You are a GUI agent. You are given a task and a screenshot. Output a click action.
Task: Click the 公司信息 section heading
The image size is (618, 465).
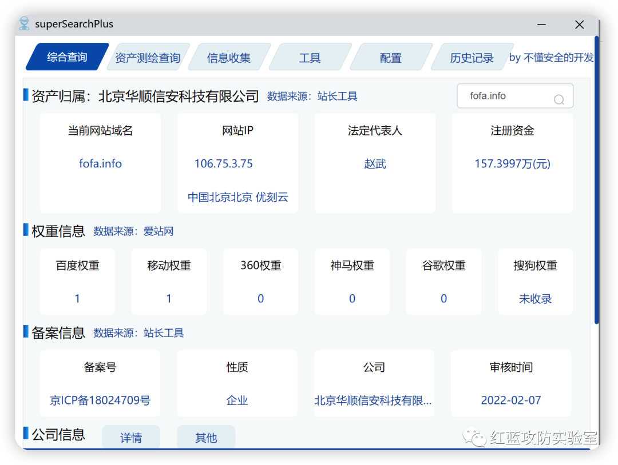pyautogui.click(x=58, y=435)
